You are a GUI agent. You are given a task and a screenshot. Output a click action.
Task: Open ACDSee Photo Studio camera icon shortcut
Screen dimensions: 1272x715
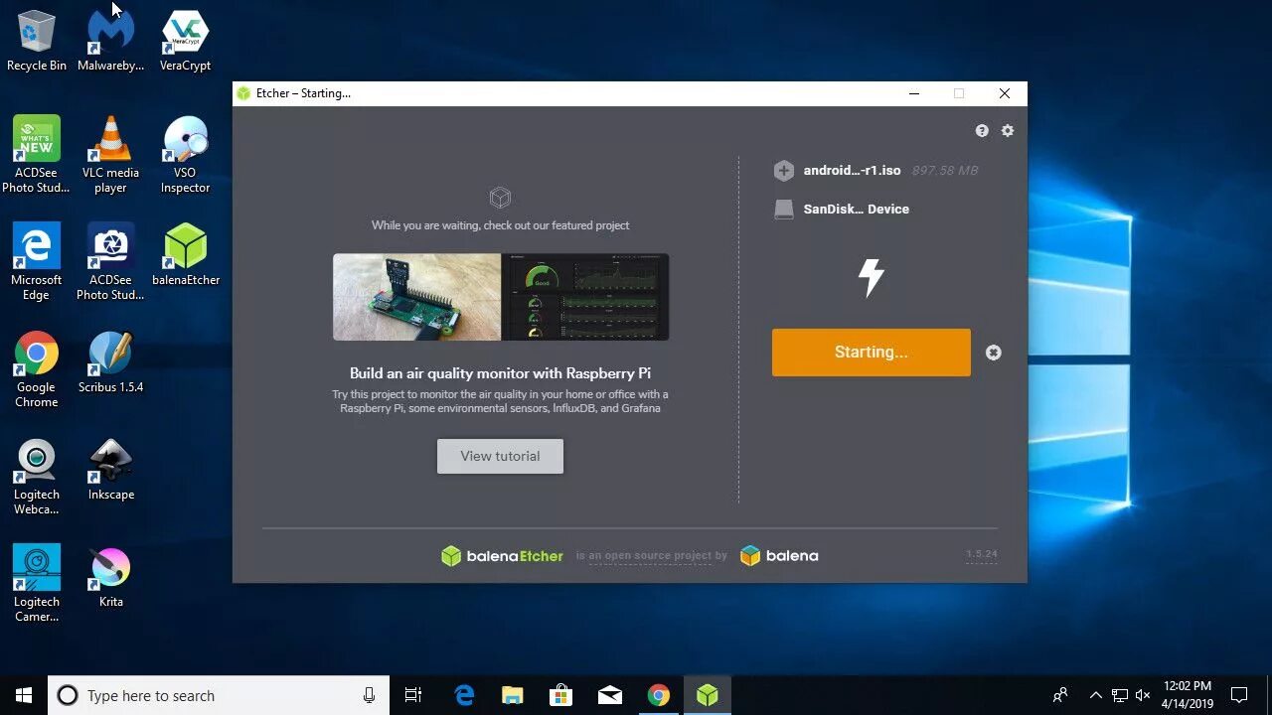click(x=111, y=262)
